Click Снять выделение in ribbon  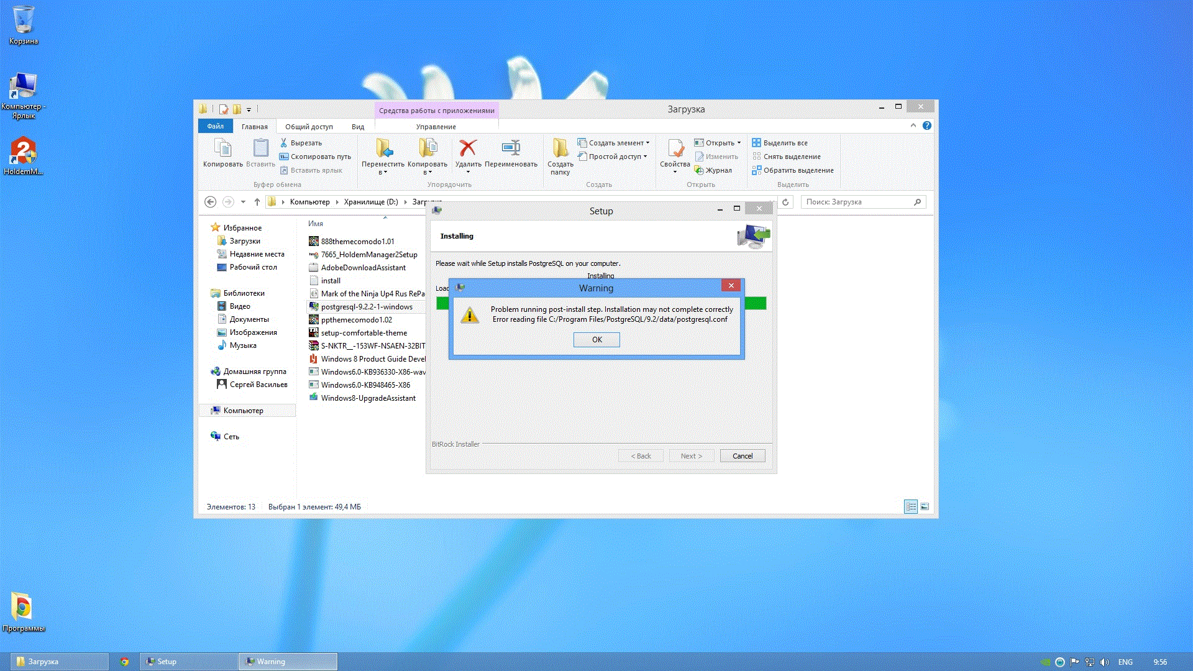[787, 157]
